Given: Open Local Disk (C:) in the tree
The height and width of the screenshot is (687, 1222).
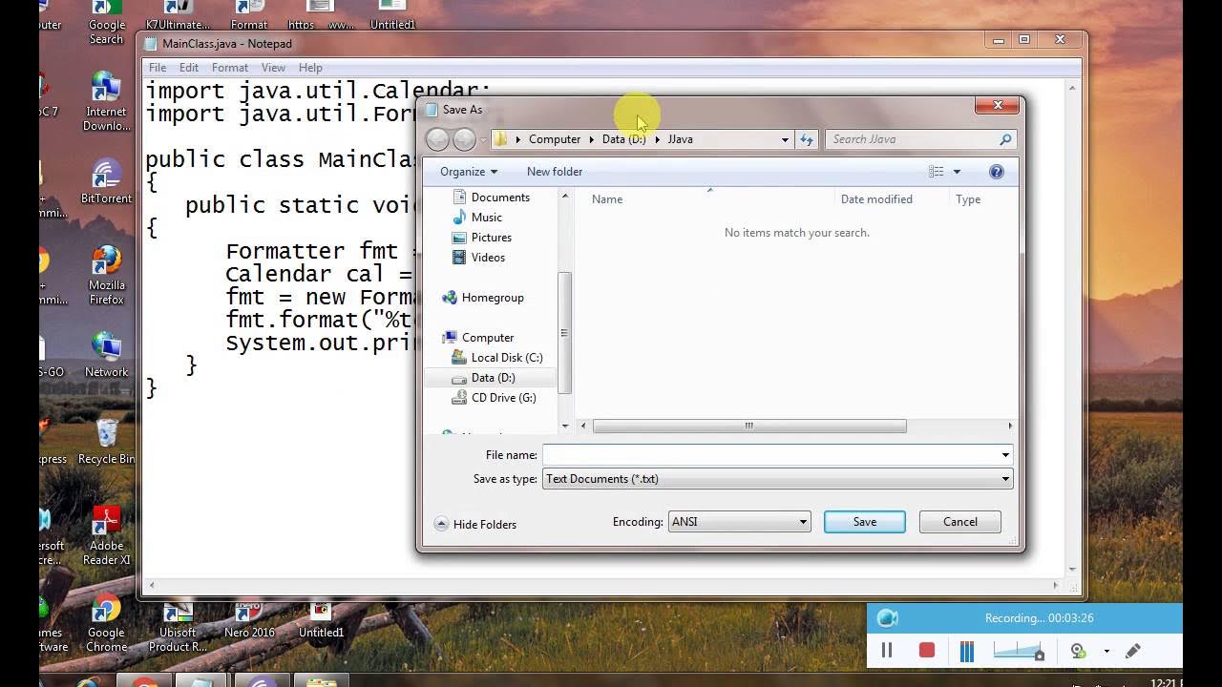Looking at the screenshot, I should click(506, 358).
